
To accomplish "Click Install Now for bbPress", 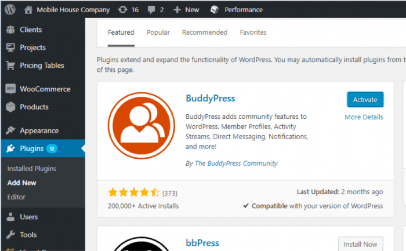I will (360, 244).
